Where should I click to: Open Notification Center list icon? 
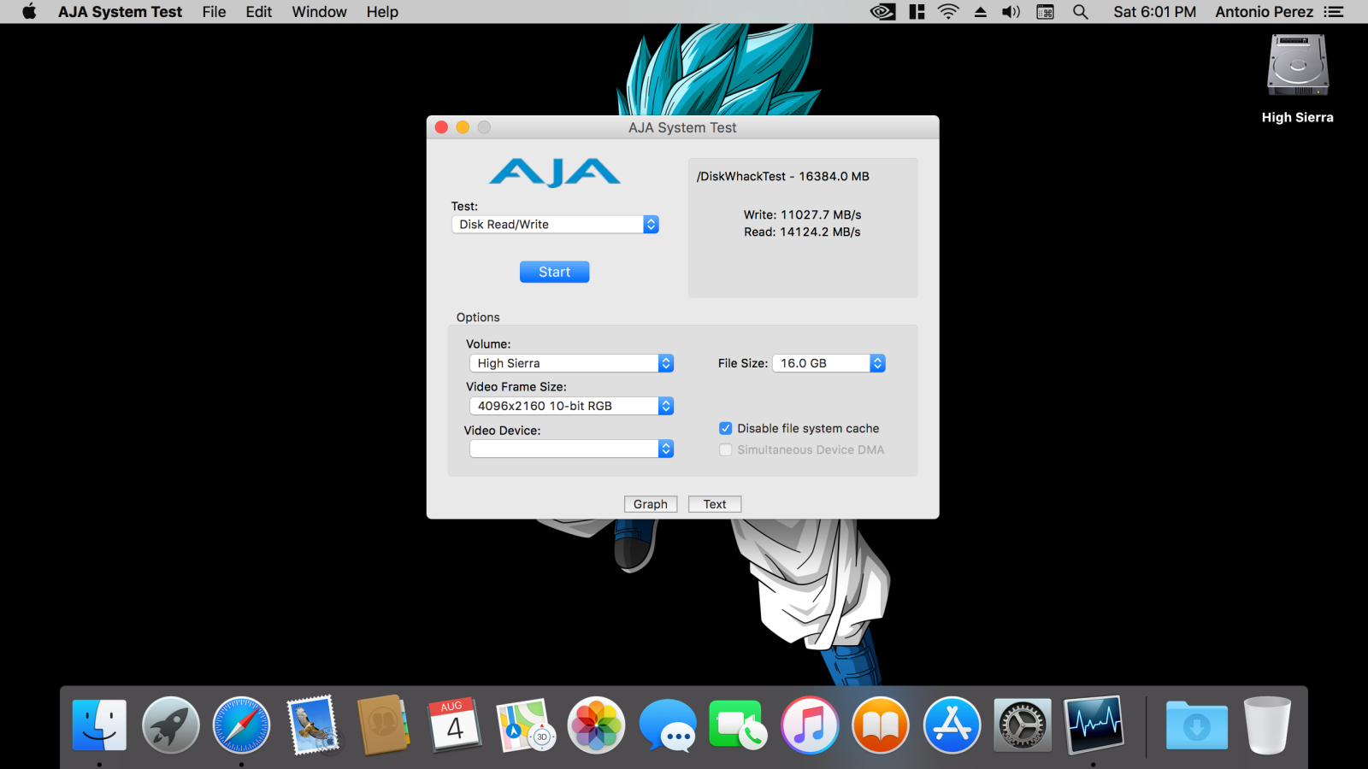pyautogui.click(x=1334, y=12)
